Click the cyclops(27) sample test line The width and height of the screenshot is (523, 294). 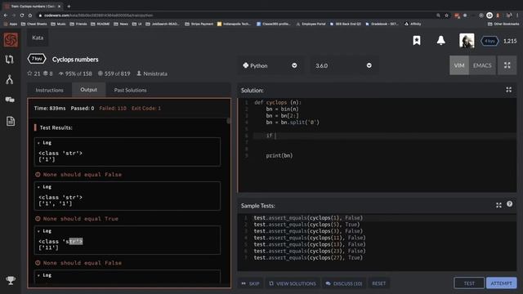coord(308,258)
